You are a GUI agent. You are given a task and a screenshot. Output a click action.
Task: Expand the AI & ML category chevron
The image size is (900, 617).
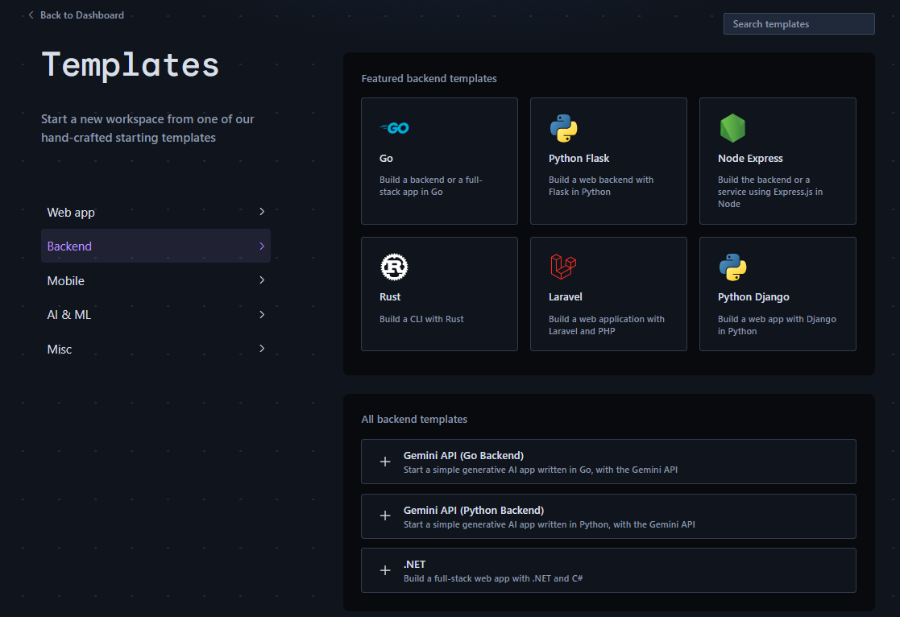[x=262, y=315]
